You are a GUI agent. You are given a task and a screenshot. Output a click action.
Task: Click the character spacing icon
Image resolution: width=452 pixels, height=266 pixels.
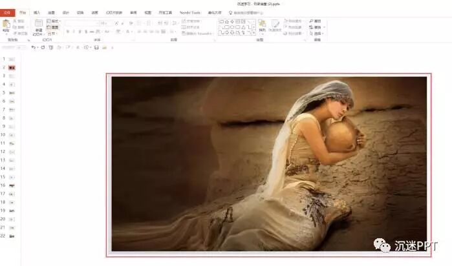pyautogui.click(x=98, y=32)
